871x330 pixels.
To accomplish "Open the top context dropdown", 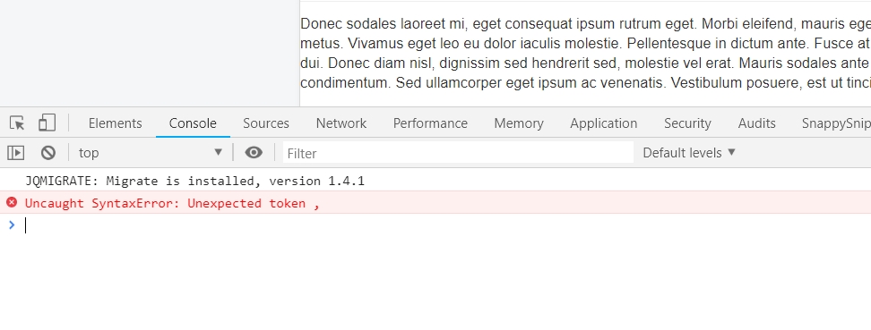I will click(151, 153).
